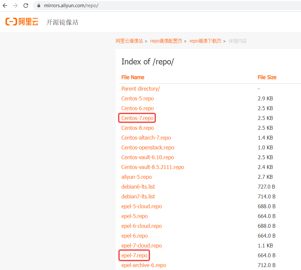
Task: Sort by the File Size column header
Action: pyautogui.click(x=267, y=77)
